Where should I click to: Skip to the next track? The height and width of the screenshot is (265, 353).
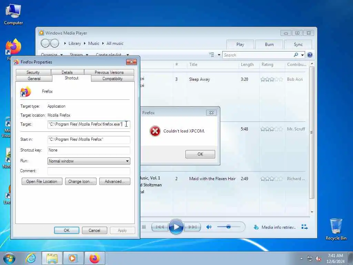click(192, 227)
